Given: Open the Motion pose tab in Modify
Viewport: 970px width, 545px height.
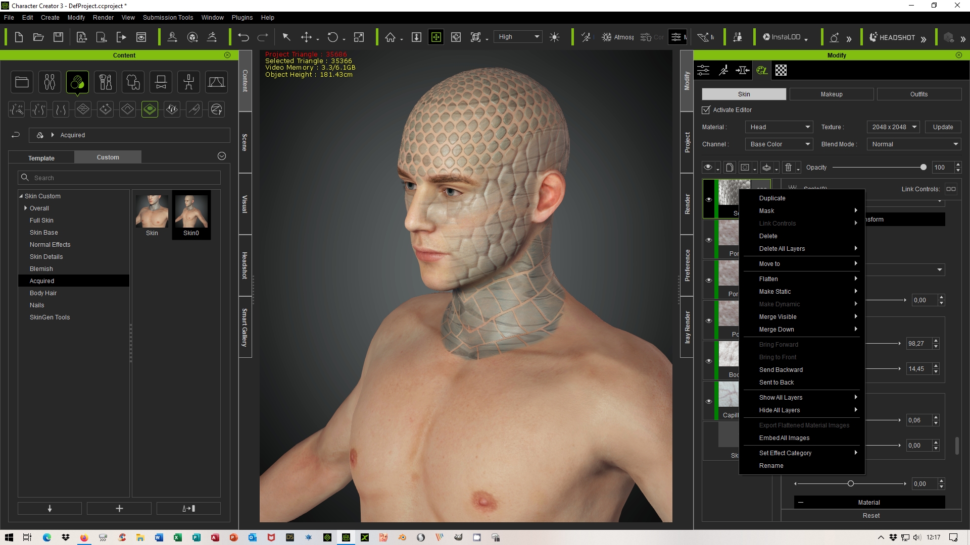Looking at the screenshot, I should (723, 70).
